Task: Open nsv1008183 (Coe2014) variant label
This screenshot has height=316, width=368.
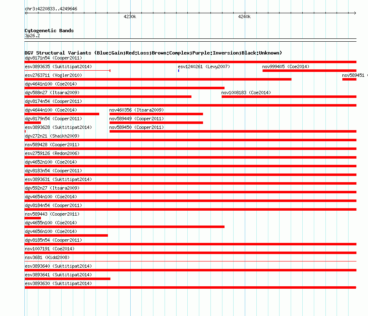Action: click(x=246, y=93)
